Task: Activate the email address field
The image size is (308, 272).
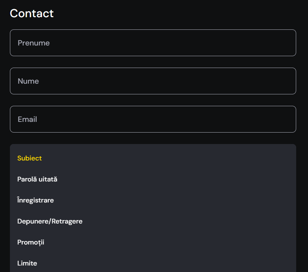Action: pyautogui.click(x=153, y=119)
